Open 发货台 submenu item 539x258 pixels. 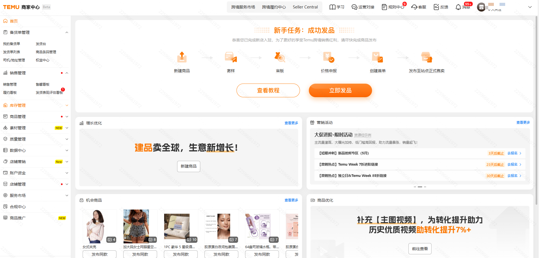41,44
